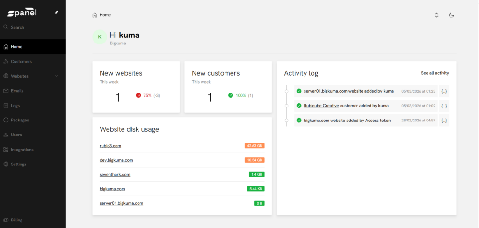Click the notification bell icon

point(436,15)
